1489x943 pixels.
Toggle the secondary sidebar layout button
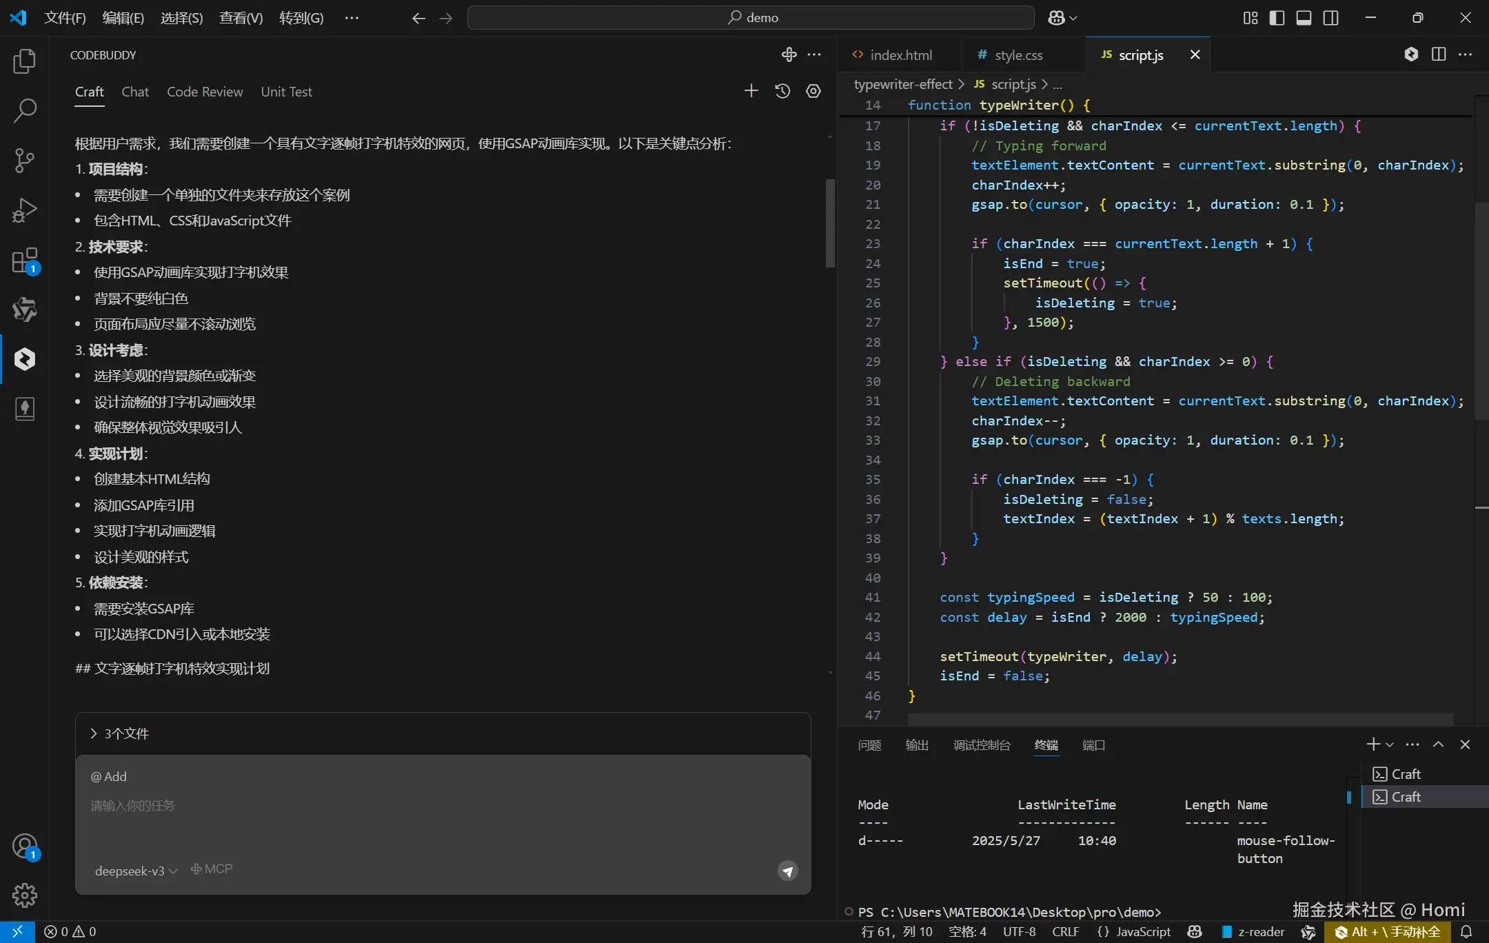tap(1331, 18)
